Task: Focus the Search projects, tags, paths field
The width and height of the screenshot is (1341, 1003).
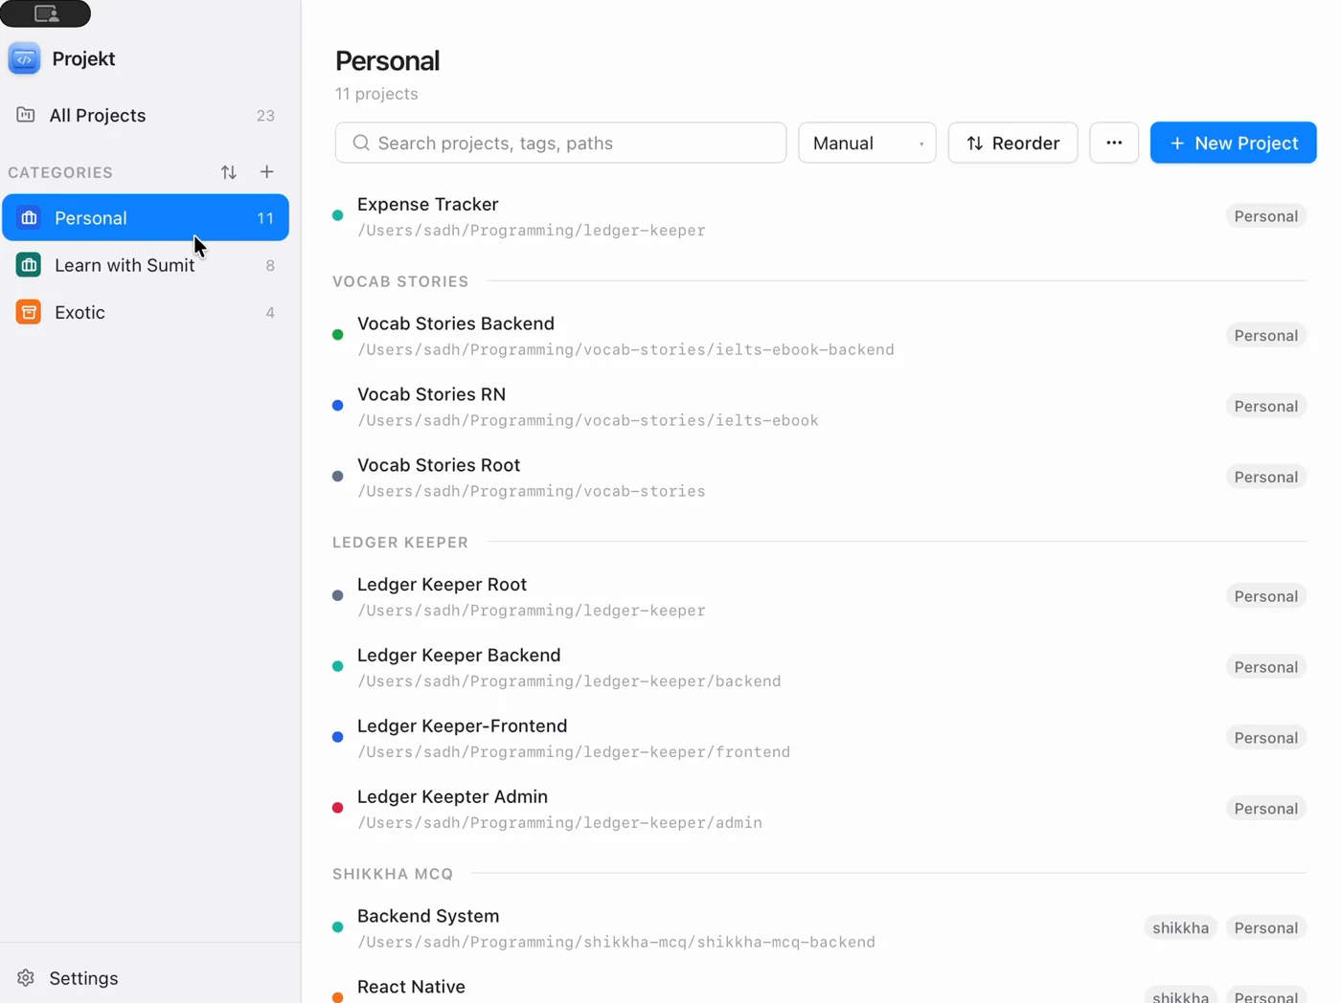Action: [560, 143]
